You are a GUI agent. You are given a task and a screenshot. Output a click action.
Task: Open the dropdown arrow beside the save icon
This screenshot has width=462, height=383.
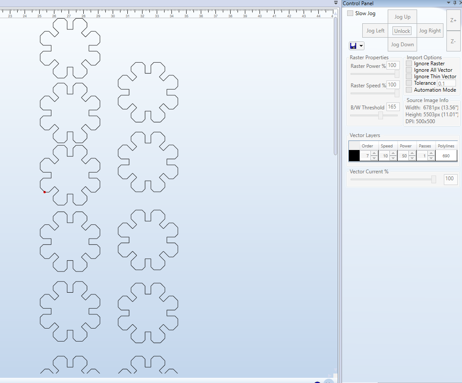pyautogui.click(x=361, y=46)
